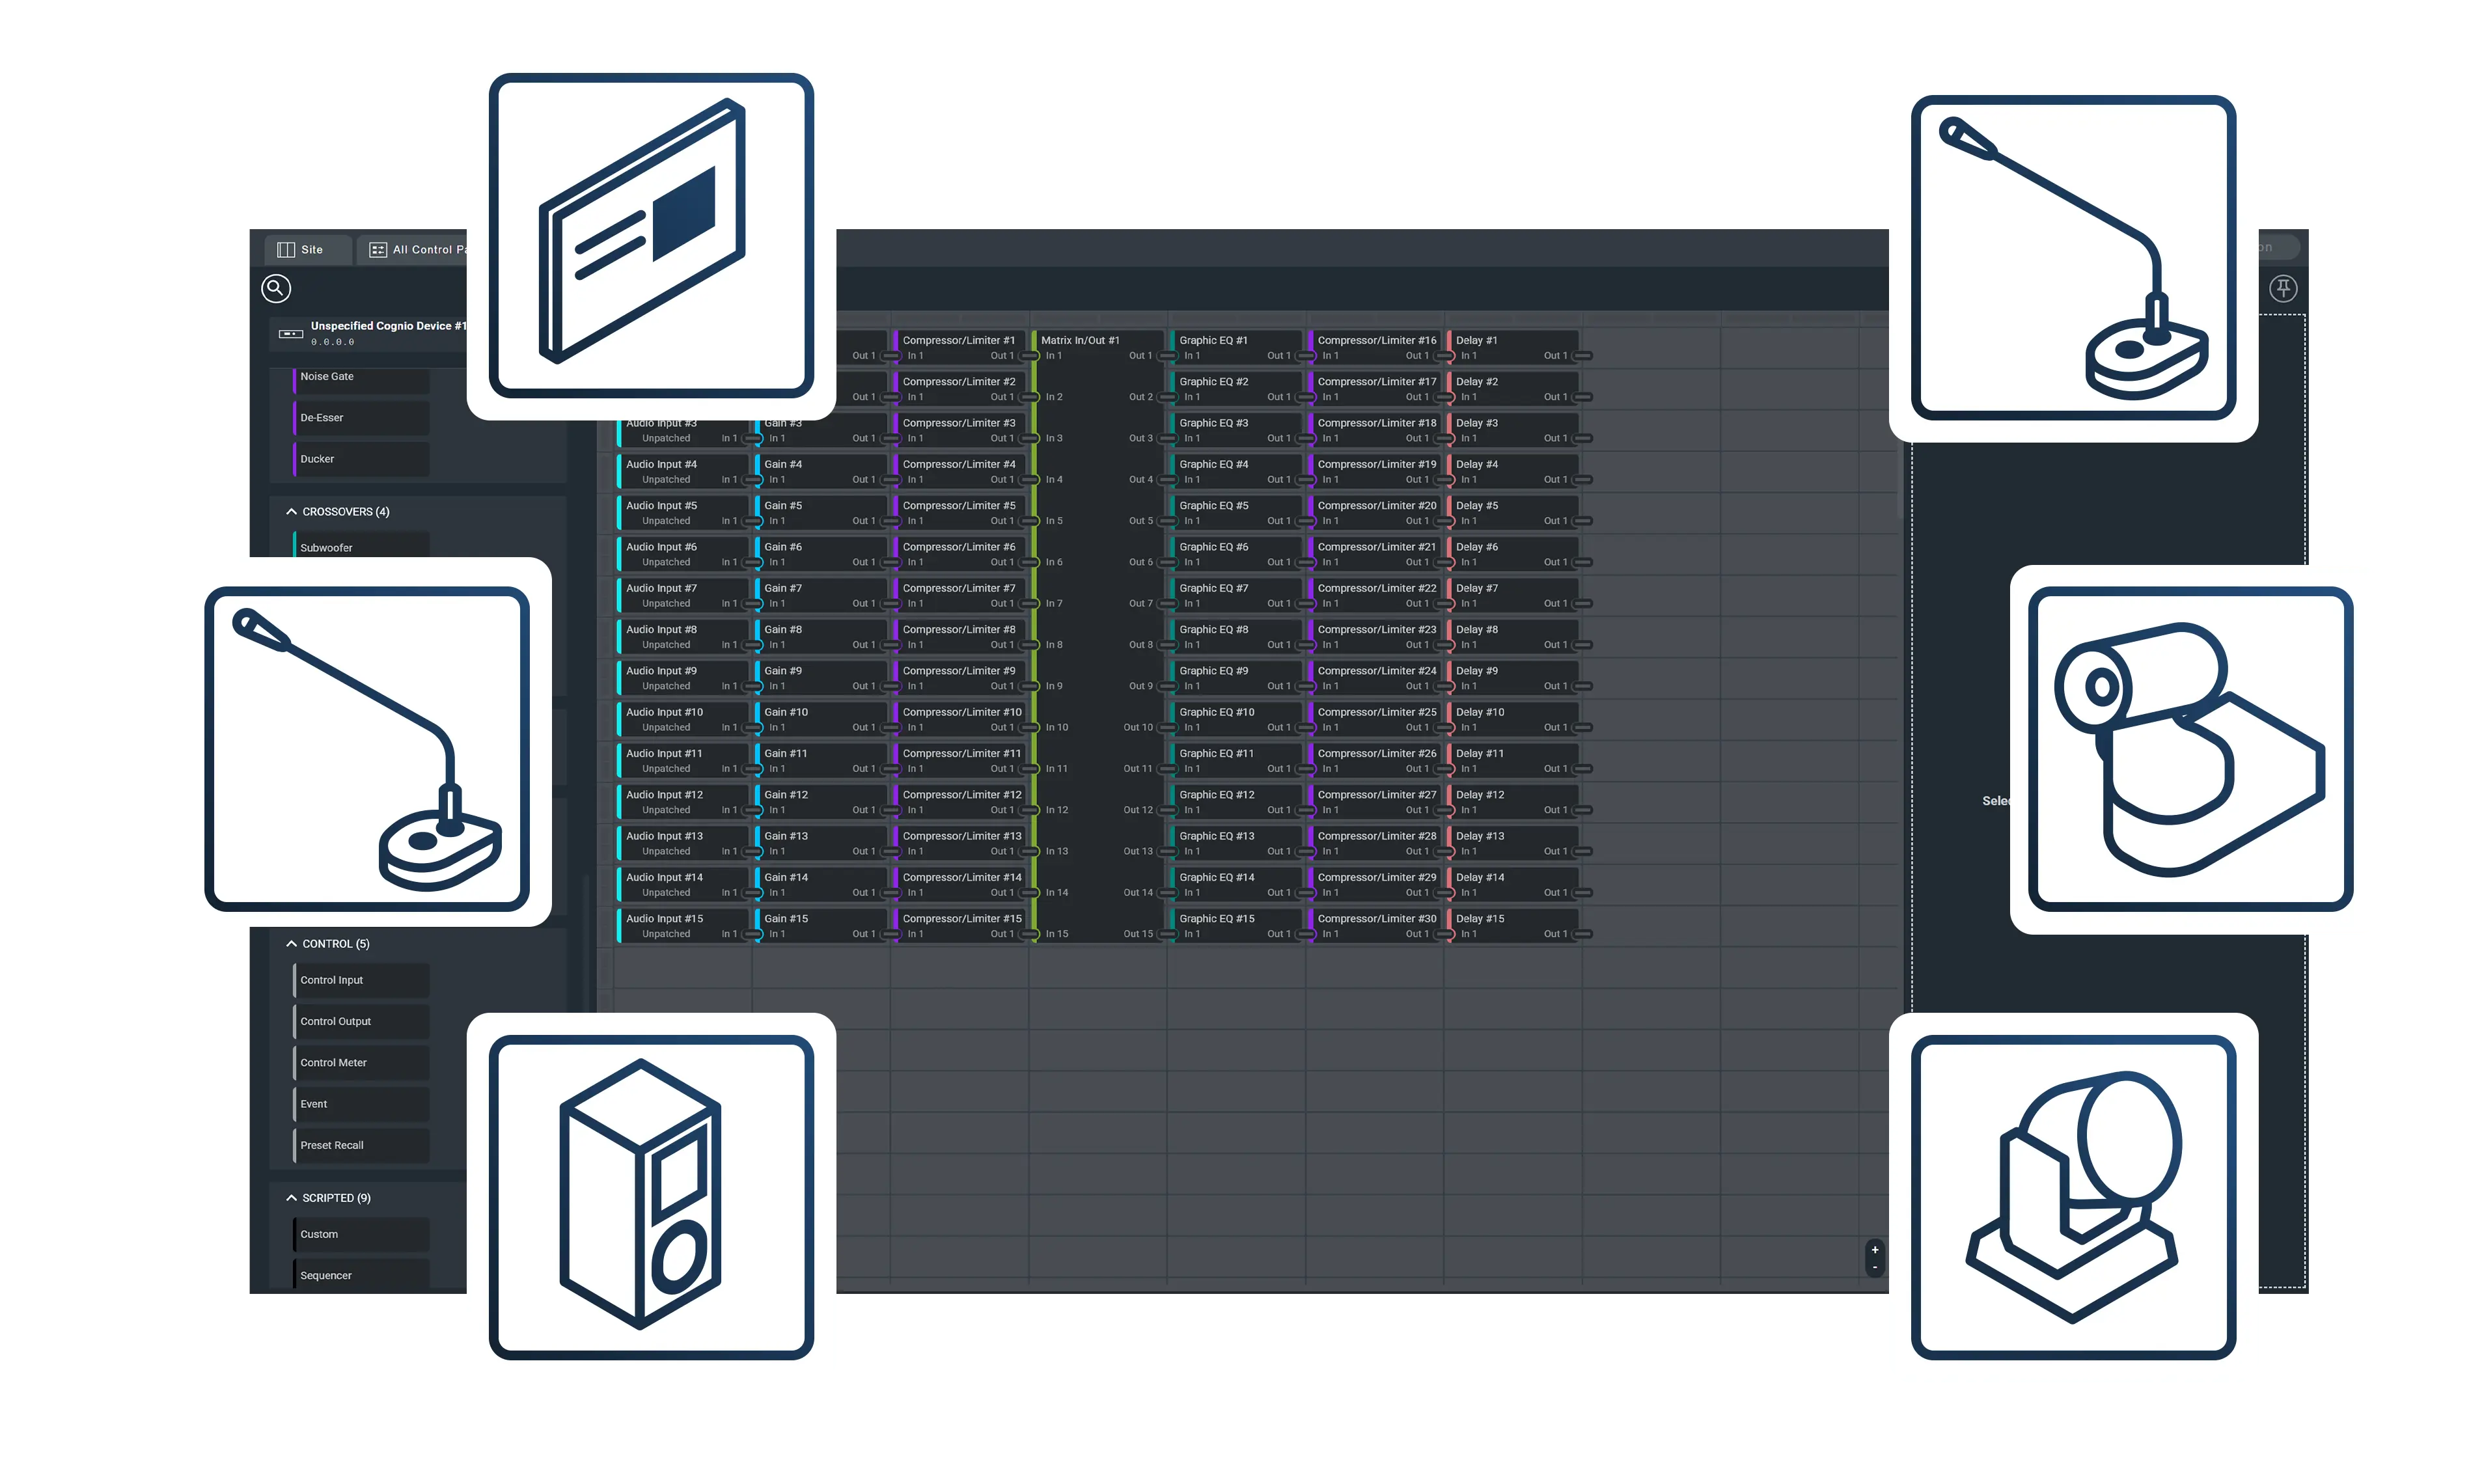Image resolution: width=2484 pixels, height=1484 pixels.
Task: Choose the Sequencer scripted block
Action: 362,1274
